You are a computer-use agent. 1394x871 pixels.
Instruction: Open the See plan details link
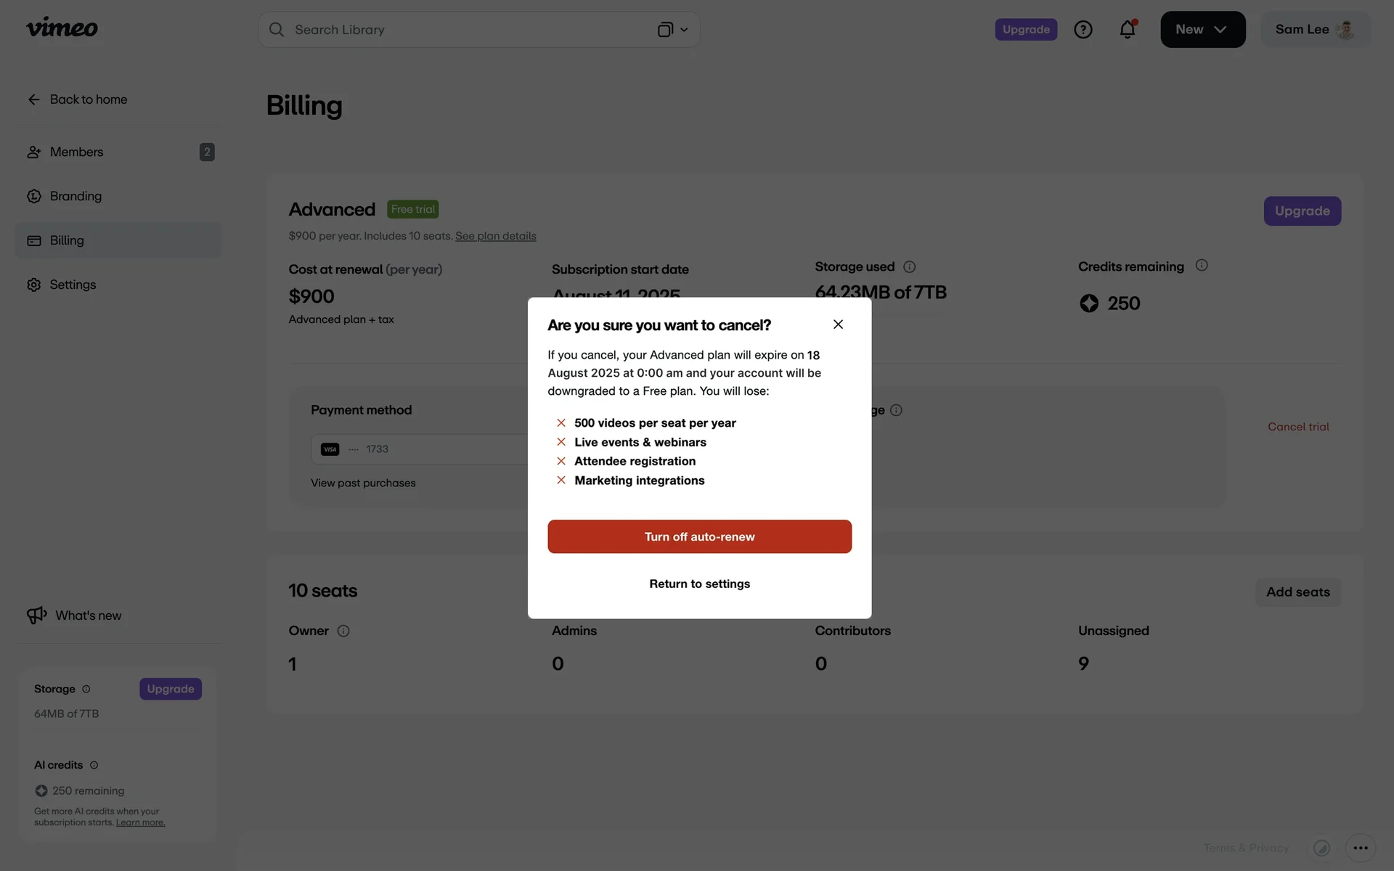[x=495, y=237]
